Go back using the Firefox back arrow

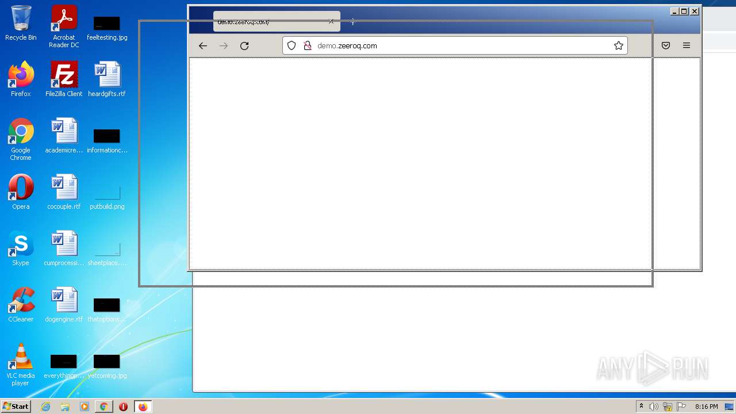coord(202,45)
